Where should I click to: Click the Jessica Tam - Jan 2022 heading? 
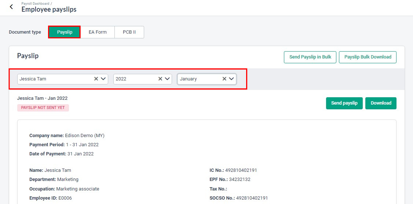pos(43,98)
